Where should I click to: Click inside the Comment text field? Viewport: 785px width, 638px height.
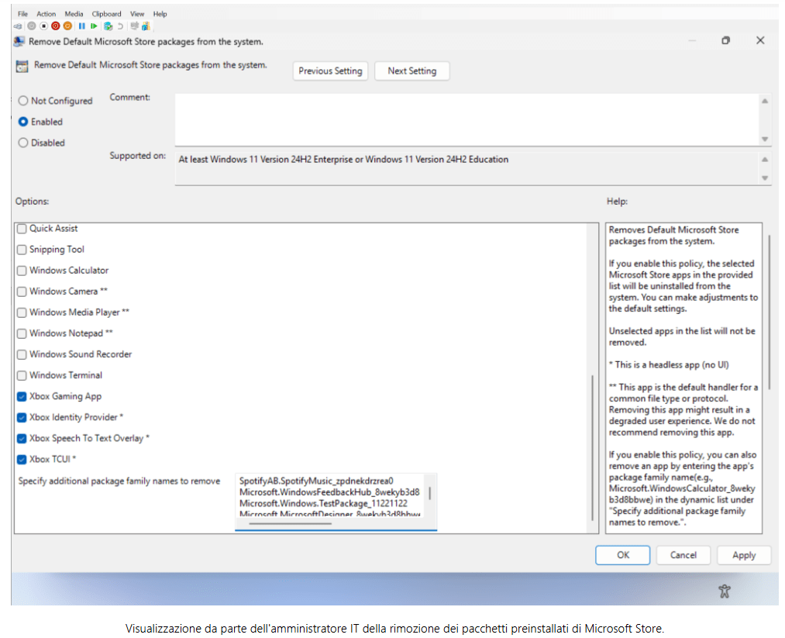tap(465, 118)
